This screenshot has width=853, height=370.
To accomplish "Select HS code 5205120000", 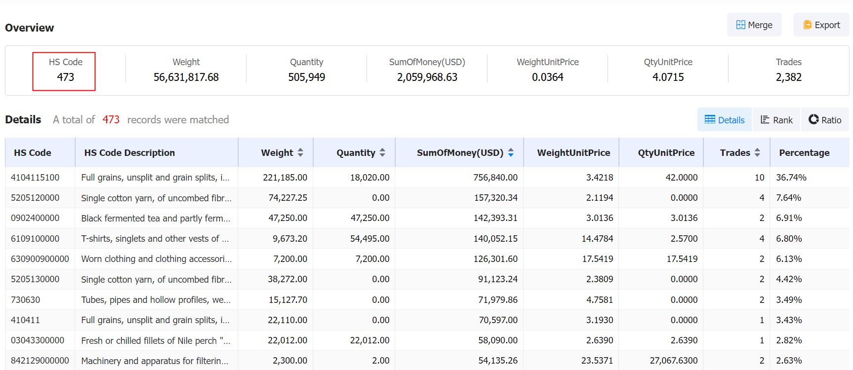I will click(x=35, y=198).
